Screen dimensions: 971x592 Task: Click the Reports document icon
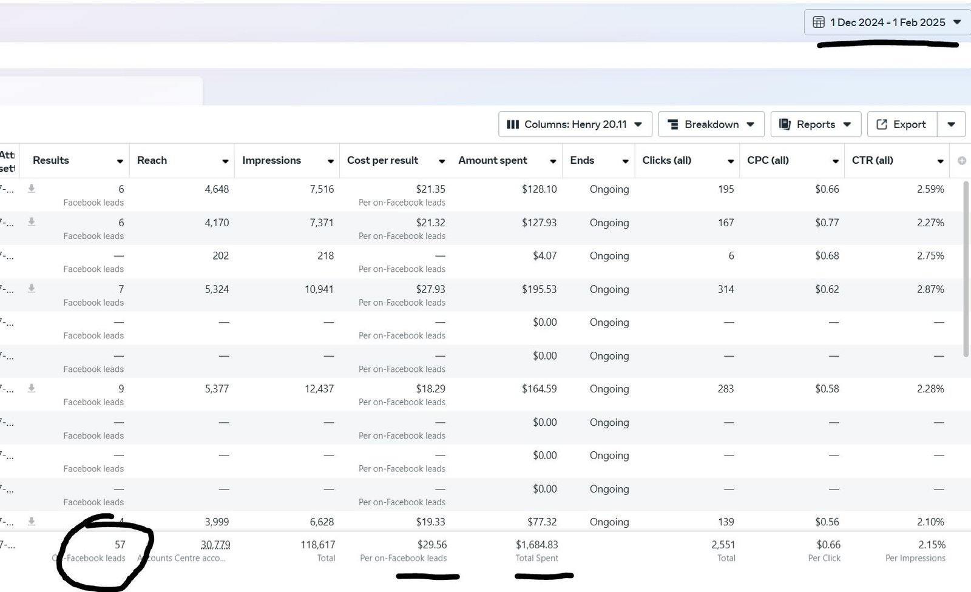coord(785,124)
